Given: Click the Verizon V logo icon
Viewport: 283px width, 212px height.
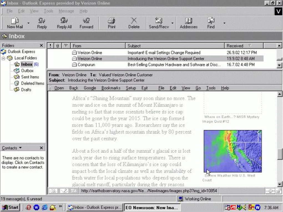Looking at the screenshot, I should [278, 11].
